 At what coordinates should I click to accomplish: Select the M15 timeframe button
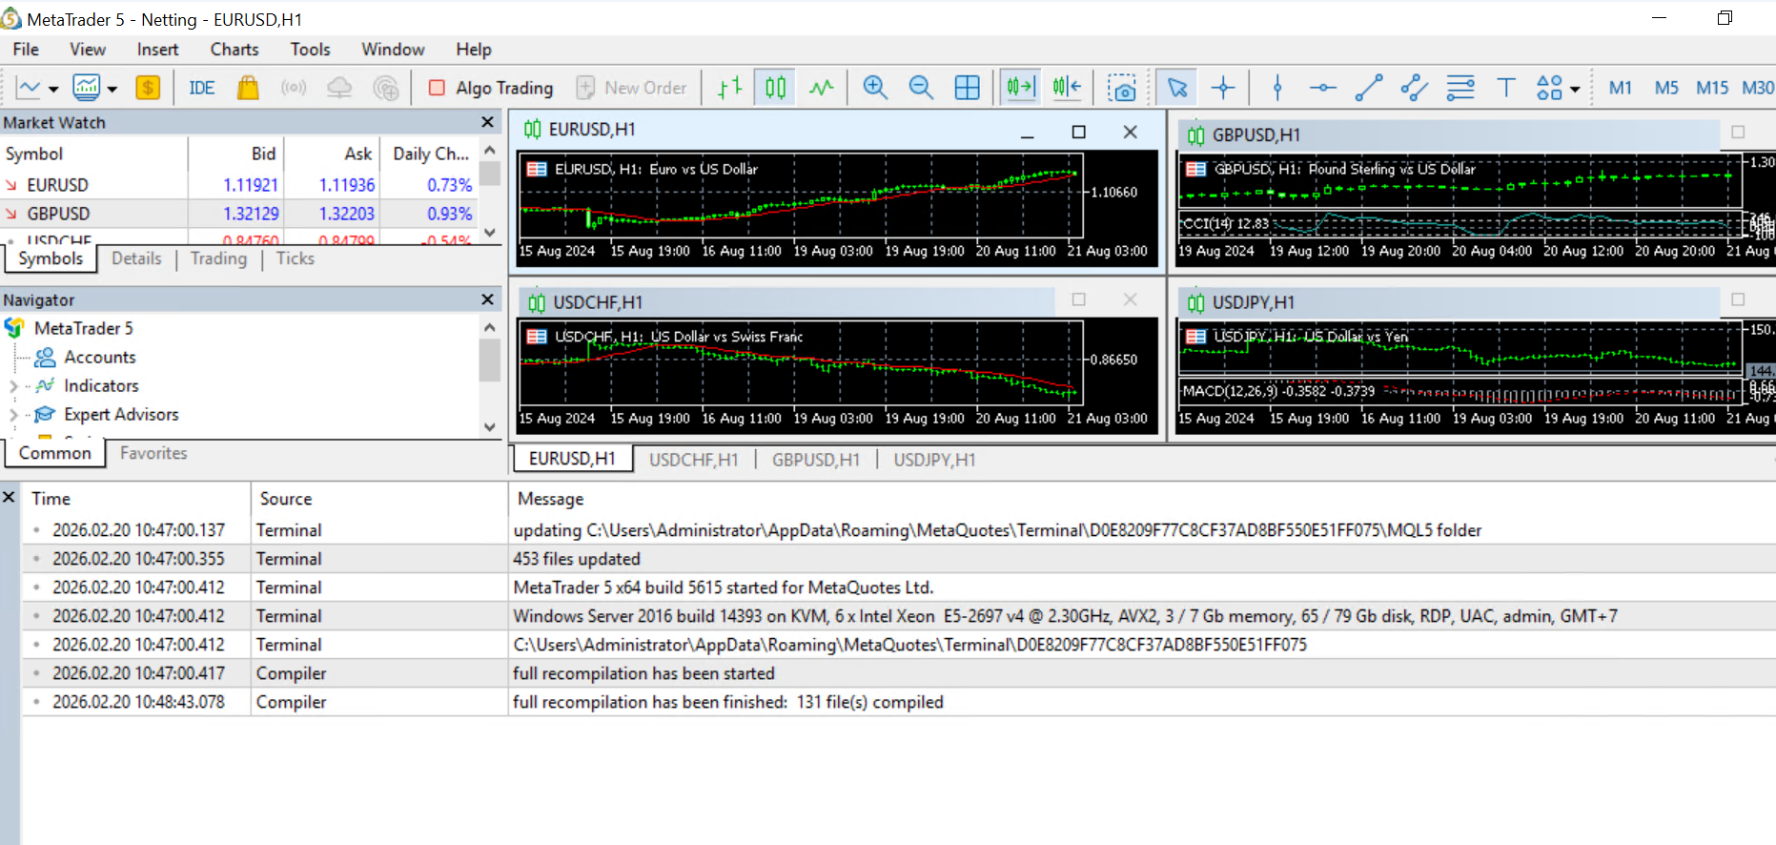click(x=1711, y=88)
